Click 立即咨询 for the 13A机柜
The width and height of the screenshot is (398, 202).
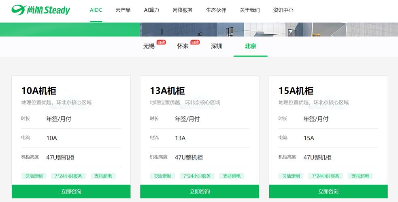click(x=200, y=191)
